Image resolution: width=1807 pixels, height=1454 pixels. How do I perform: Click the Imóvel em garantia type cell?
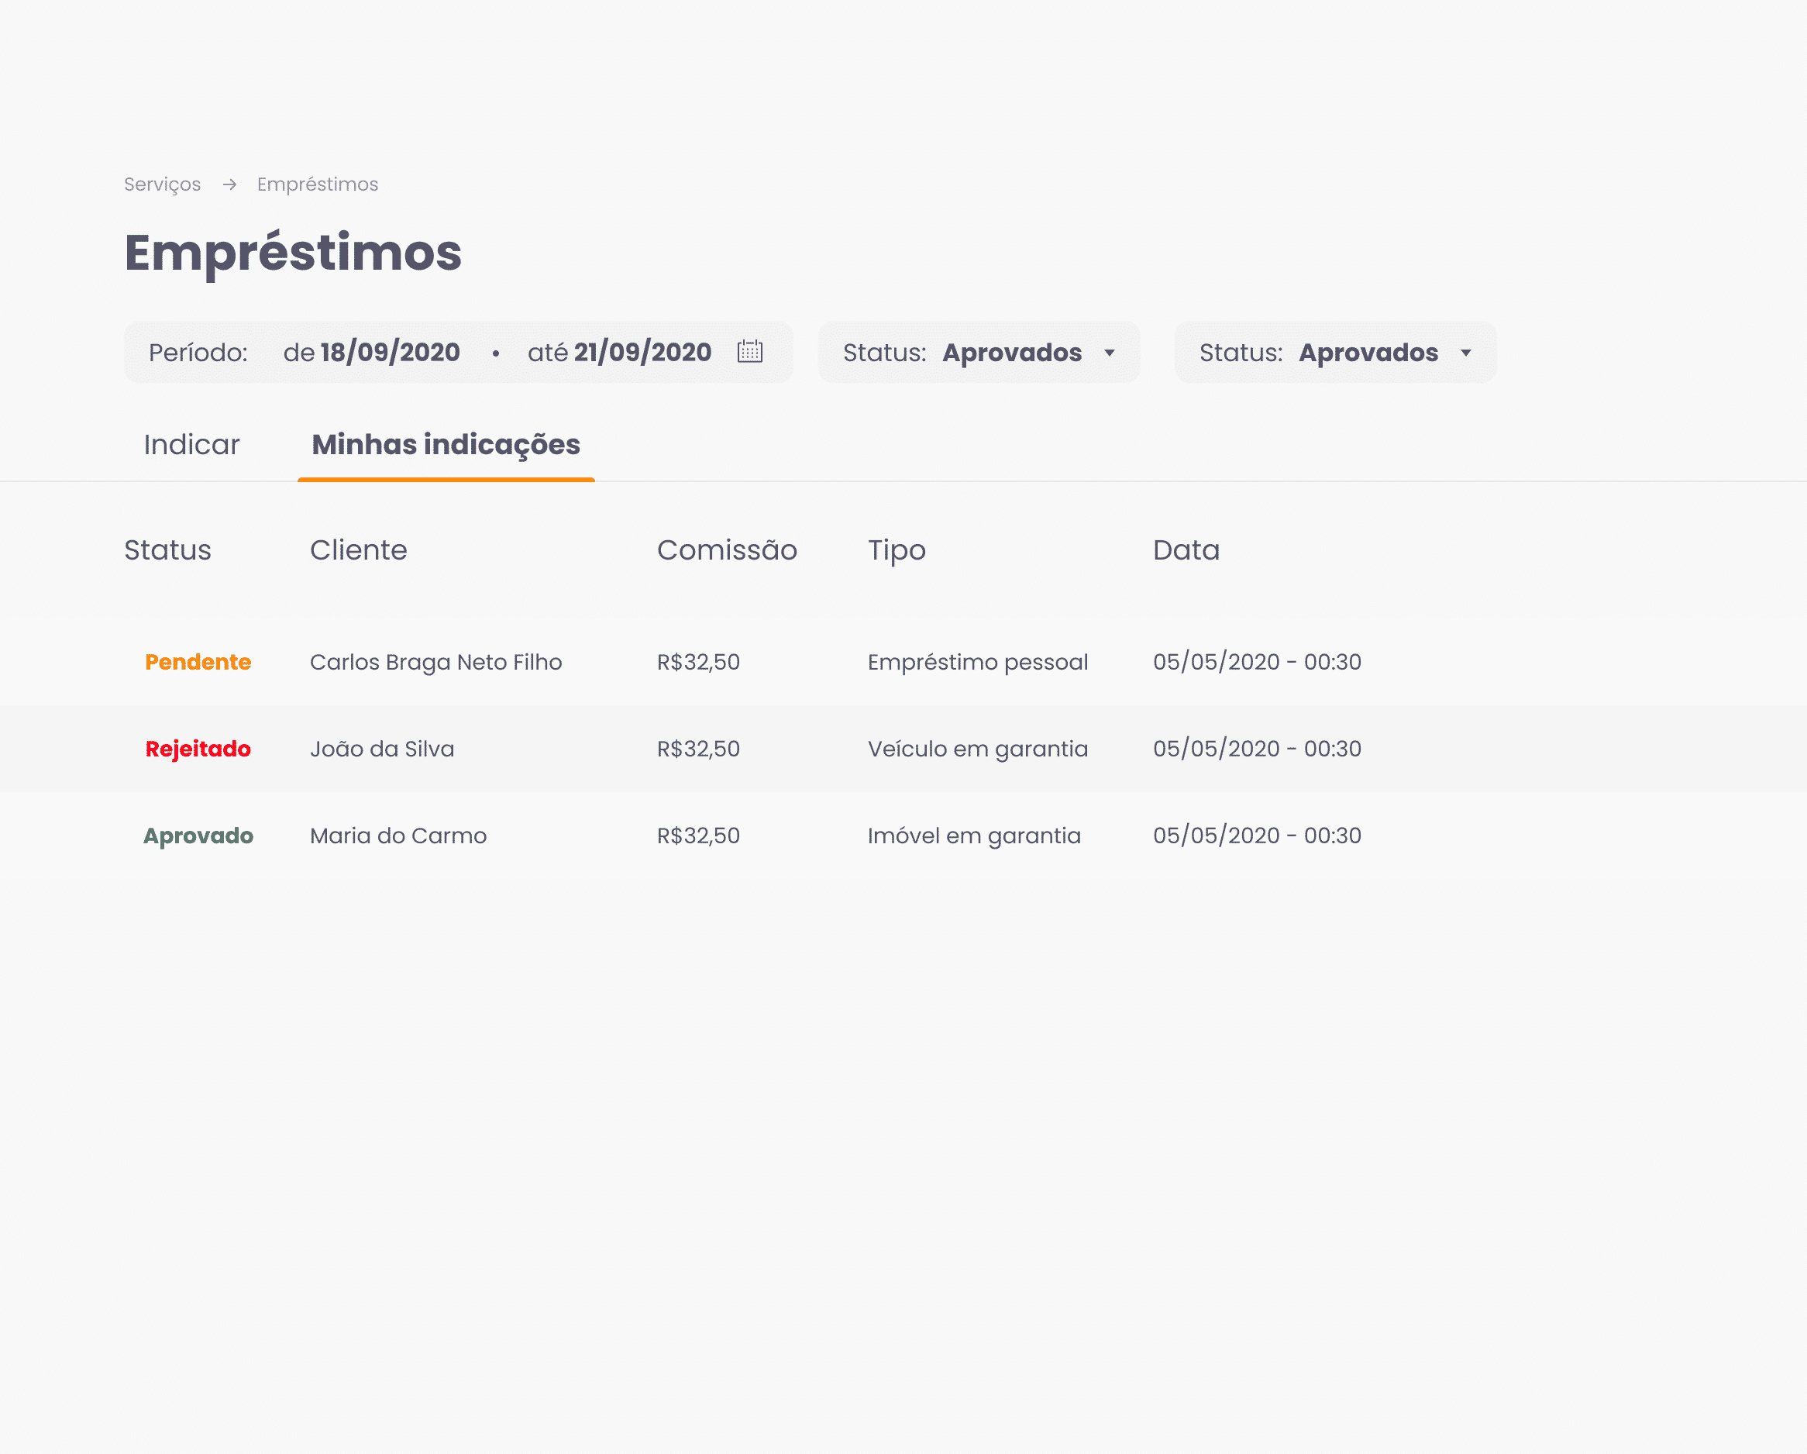click(974, 836)
